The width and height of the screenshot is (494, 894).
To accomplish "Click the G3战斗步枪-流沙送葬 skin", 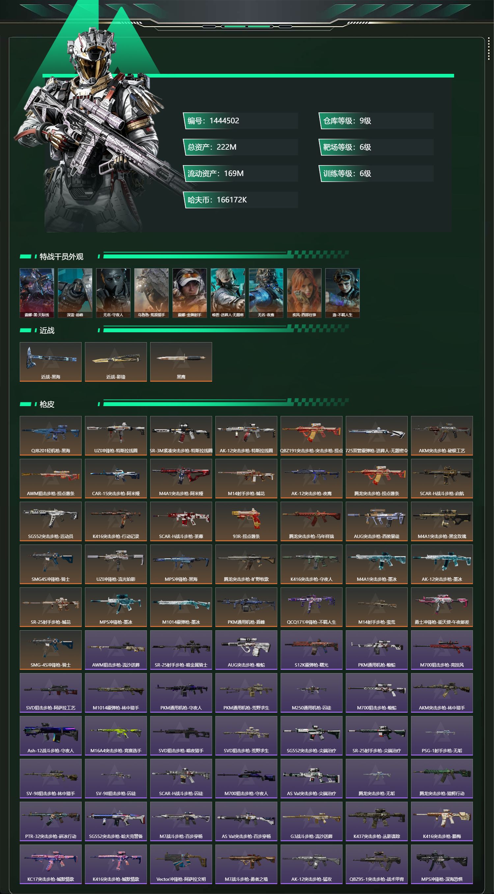I will tap(311, 821).
